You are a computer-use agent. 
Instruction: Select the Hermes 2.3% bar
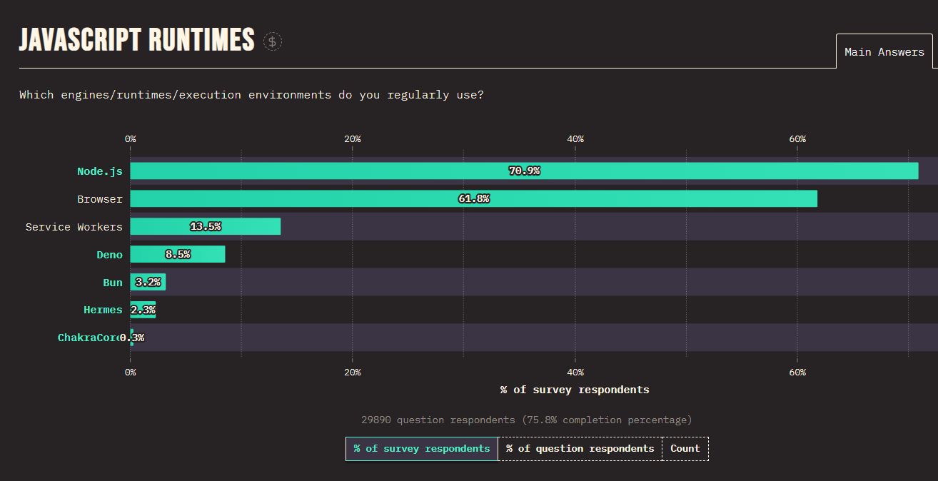(143, 310)
